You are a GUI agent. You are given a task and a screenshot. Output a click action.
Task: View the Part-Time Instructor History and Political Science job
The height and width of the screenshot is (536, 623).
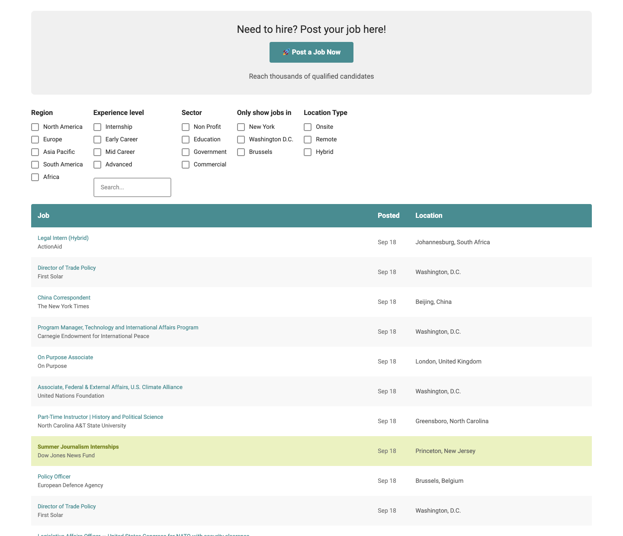(100, 417)
